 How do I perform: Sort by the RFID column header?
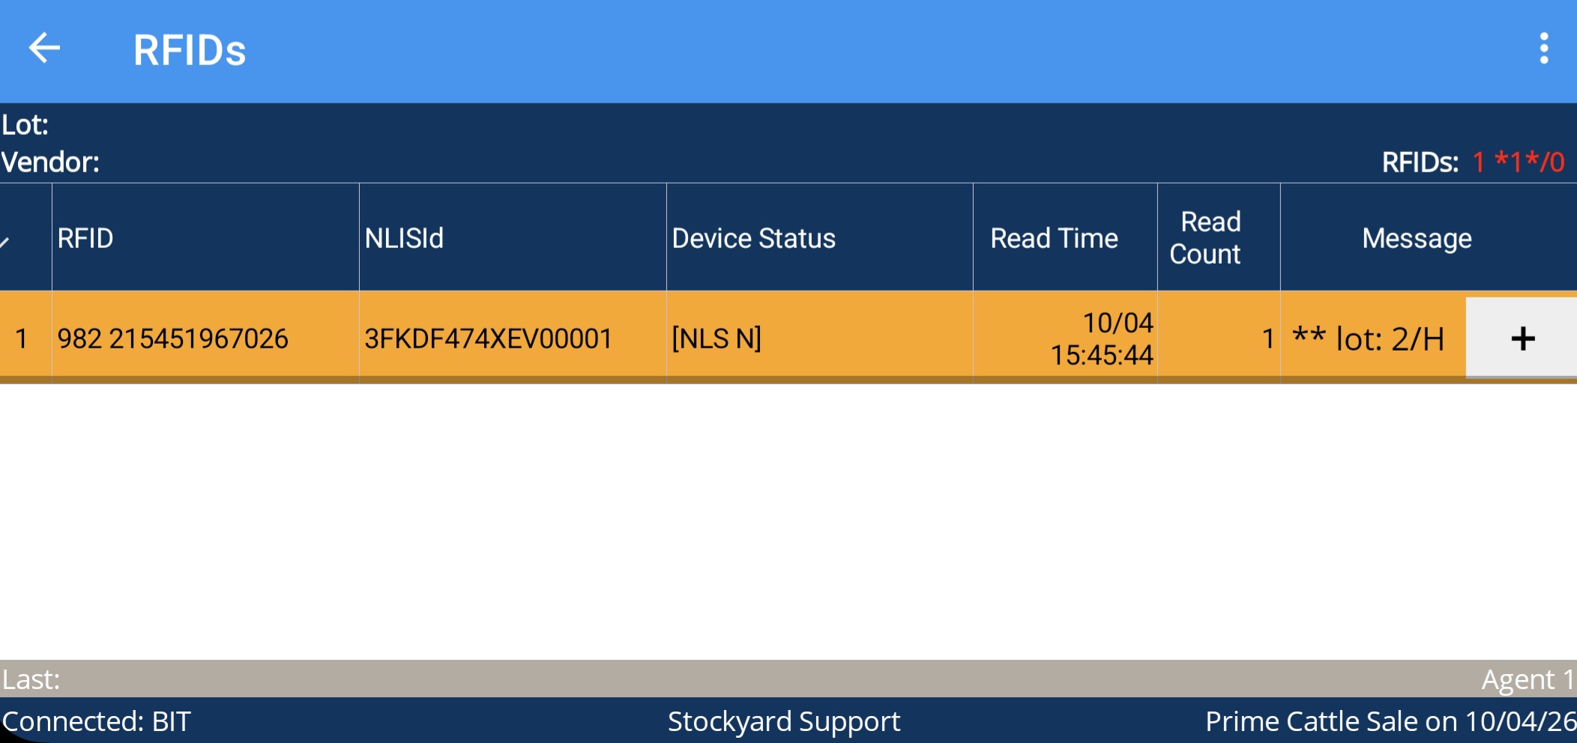85,238
